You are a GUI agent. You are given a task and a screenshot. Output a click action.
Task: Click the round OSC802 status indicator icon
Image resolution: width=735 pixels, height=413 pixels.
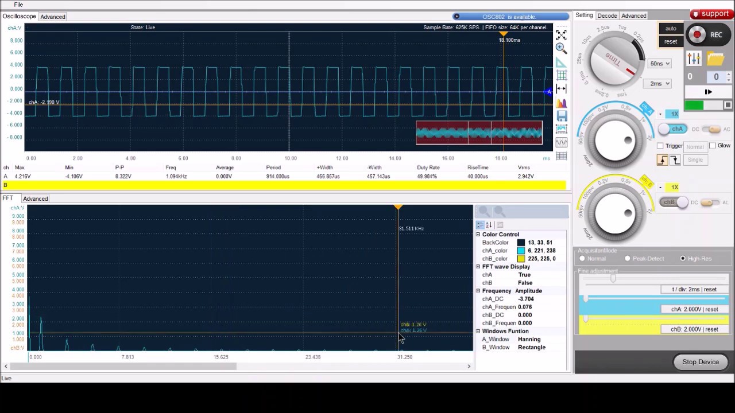click(457, 17)
